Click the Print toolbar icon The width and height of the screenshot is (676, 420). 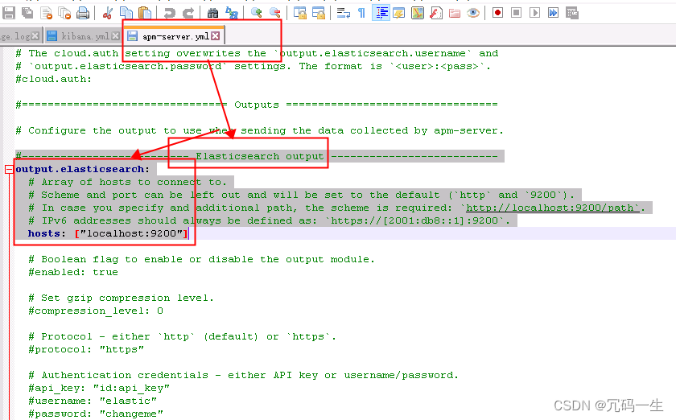[x=83, y=14]
